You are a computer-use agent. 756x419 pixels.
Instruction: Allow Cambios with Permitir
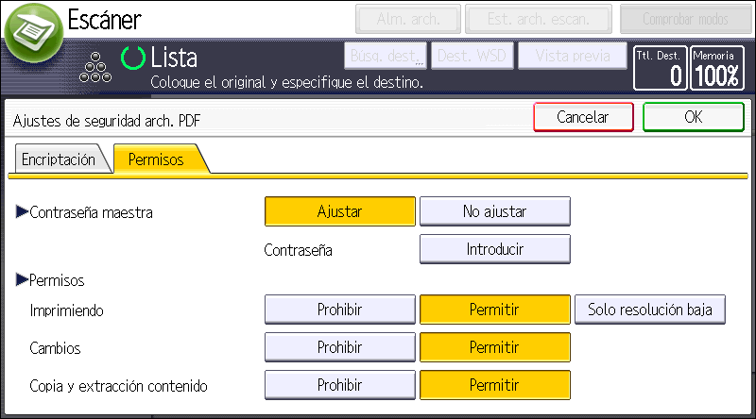pyautogui.click(x=494, y=347)
